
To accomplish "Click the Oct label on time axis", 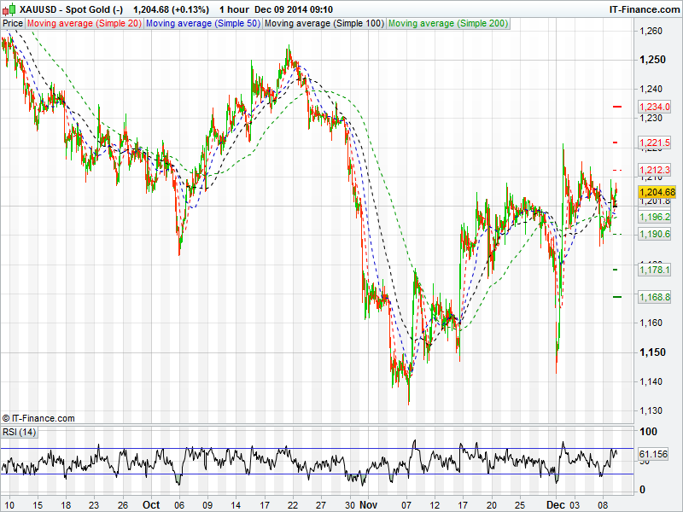I will 151,504.
